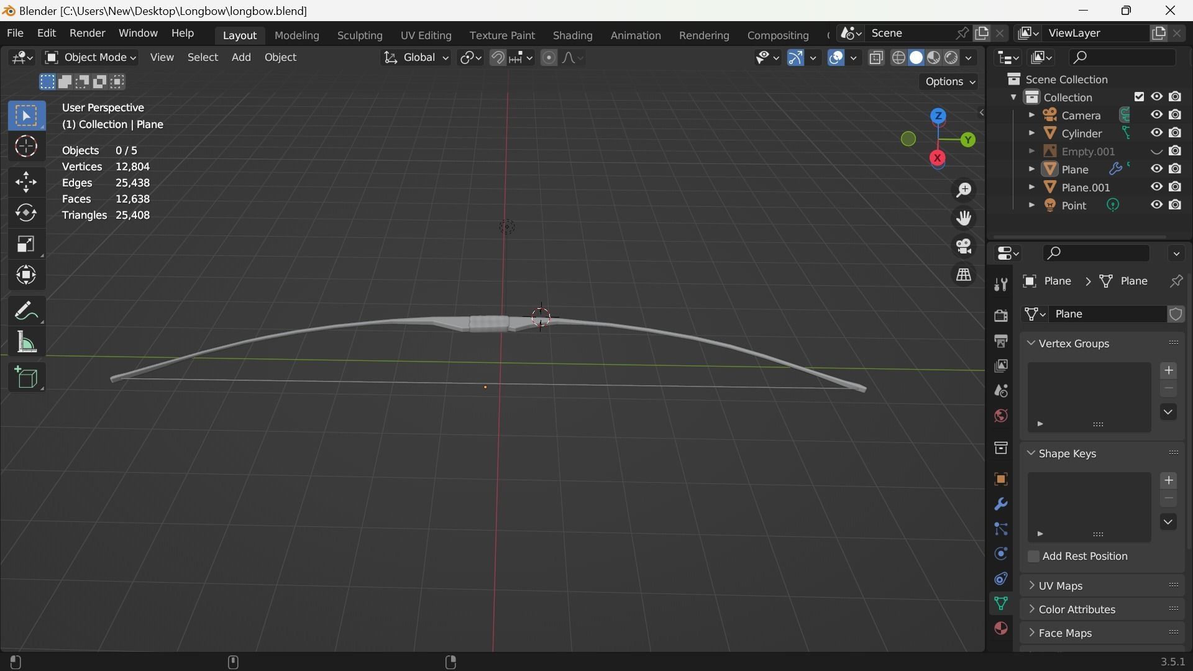Open the Options popover in viewport header

pyautogui.click(x=948, y=81)
